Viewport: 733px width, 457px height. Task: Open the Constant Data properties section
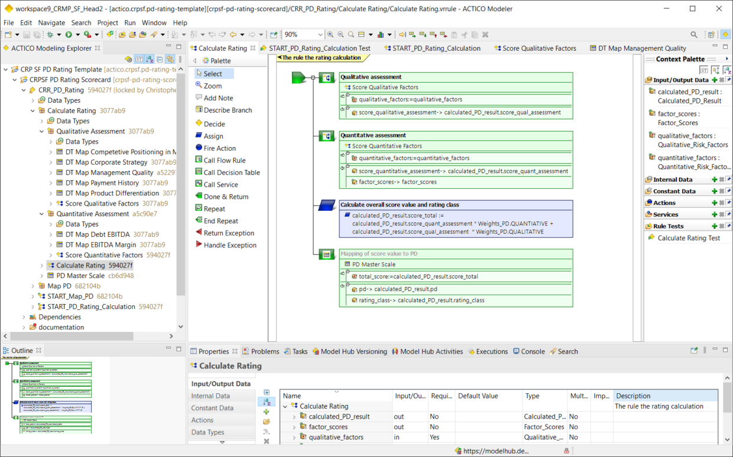pyautogui.click(x=212, y=408)
